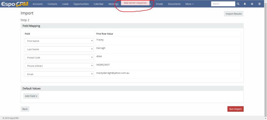The height and width of the screenshot is (120, 267).
Task: Open the Last Name field dropdown
Action: pos(59,49)
